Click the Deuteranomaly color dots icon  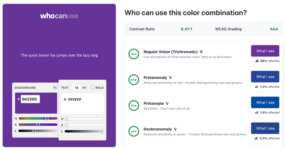(x=175, y=129)
